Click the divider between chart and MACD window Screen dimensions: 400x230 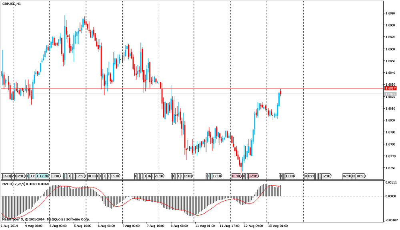point(192,180)
